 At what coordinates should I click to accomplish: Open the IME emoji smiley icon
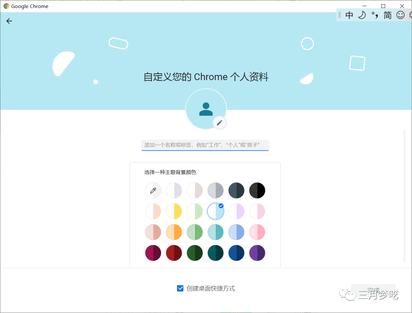tap(401, 15)
